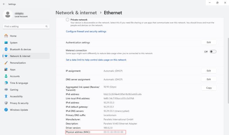The image size is (229, 135).
Task: Open System settings via its icon
Action: click(6, 43)
